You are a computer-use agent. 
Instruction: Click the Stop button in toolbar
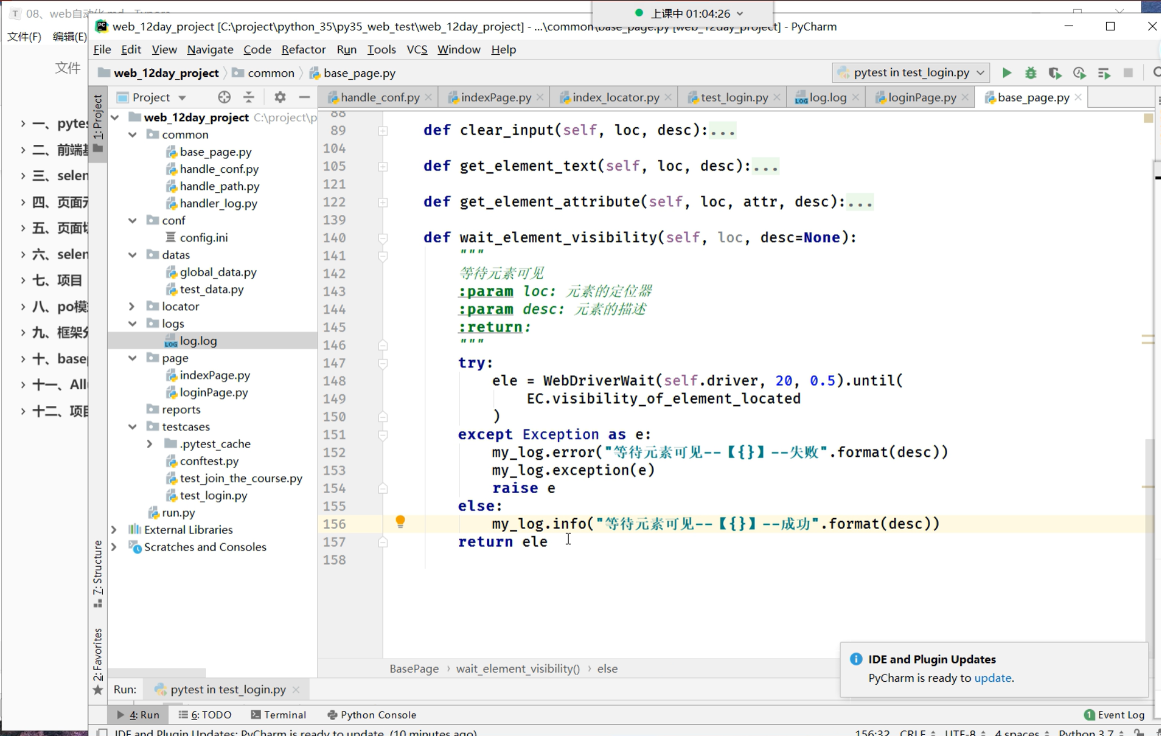[x=1127, y=73]
